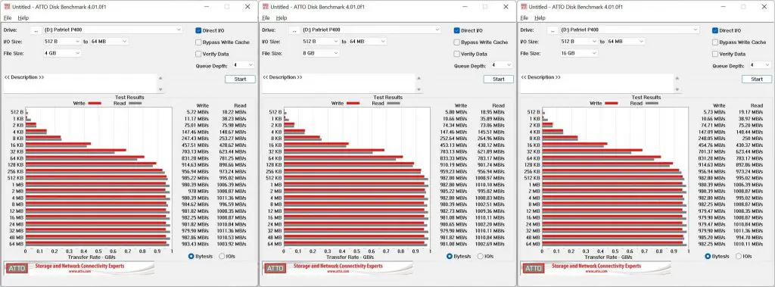Image resolution: width=775 pixels, height=287 pixels.
Task: Click the Description text box in the 16 GB window
Action: 597,83
